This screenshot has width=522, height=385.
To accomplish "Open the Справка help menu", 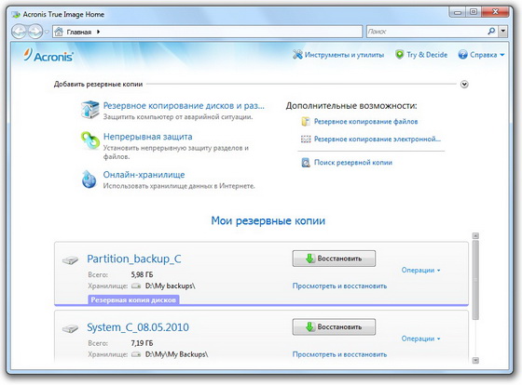I will (x=483, y=55).
